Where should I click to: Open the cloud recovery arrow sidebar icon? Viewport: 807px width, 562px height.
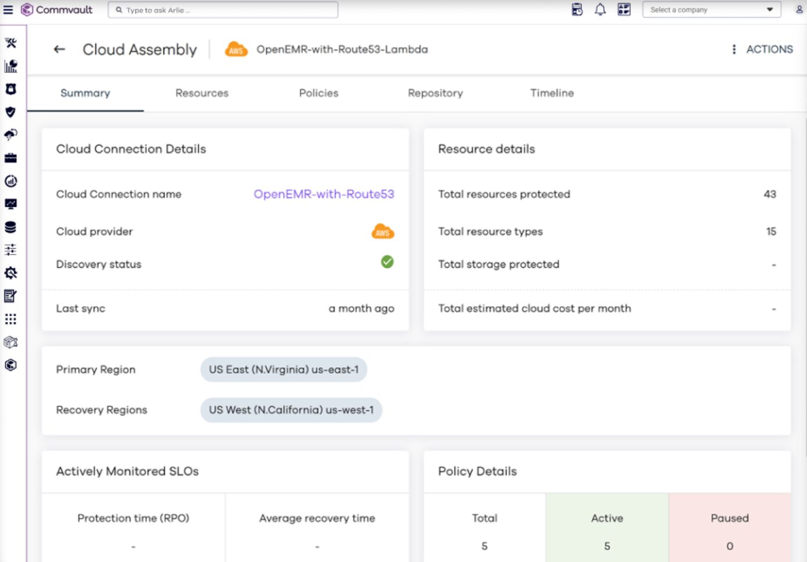[x=10, y=135]
